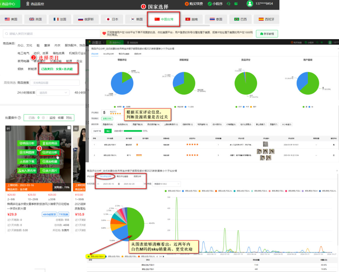Toggle the 物流很快(30) feedback tag
Viewport: 339px width, 272px height.
point(123,125)
